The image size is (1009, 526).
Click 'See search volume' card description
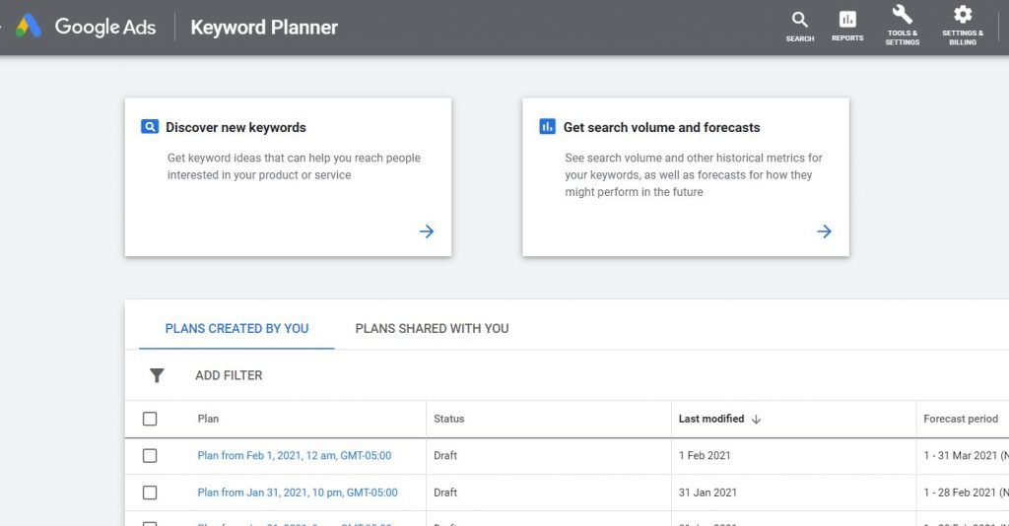point(694,175)
